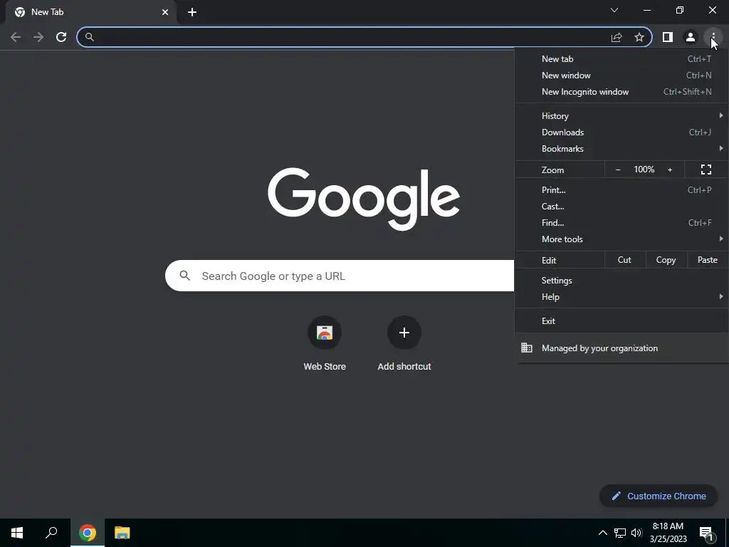Increase zoom with plus button
This screenshot has height=547, width=729.
coord(670,170)
